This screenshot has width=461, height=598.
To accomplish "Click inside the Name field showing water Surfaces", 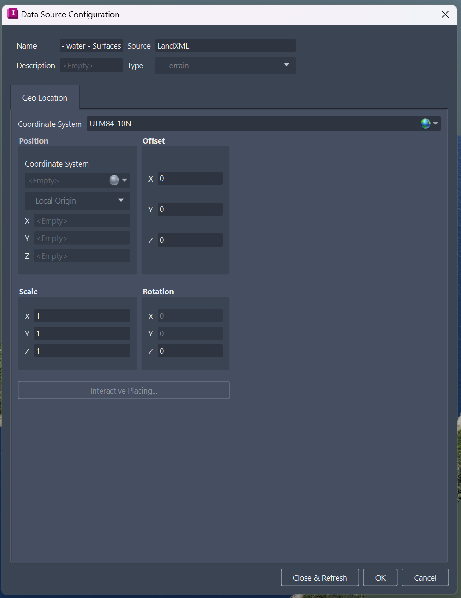I will click(91, 45).
